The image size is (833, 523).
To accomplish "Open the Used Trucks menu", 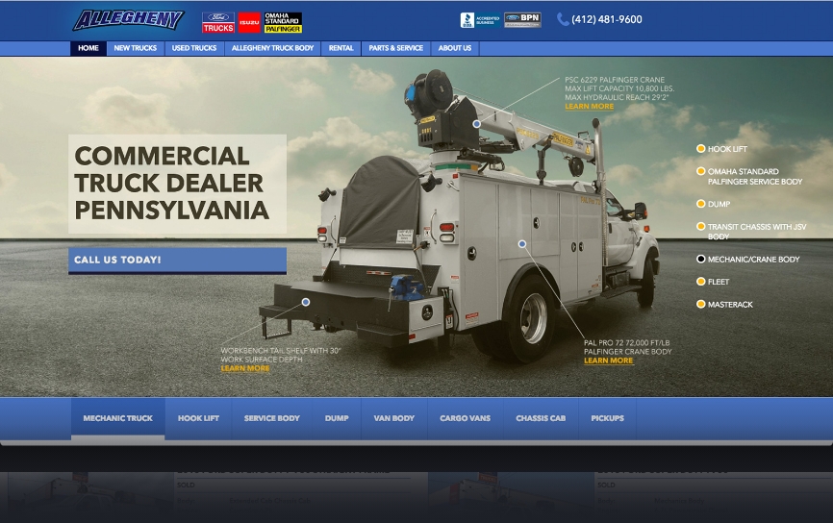I will click(194, 48).
